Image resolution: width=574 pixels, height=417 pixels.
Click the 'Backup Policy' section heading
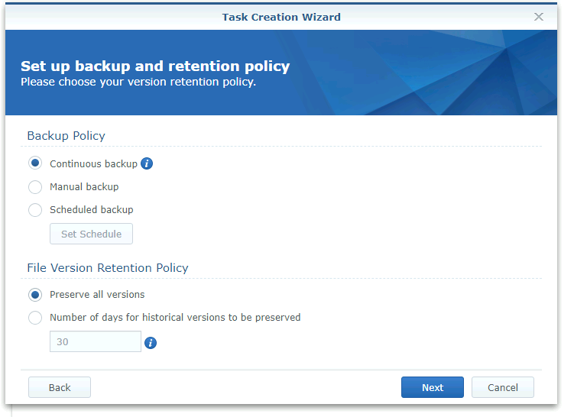[x=66, y=136]
